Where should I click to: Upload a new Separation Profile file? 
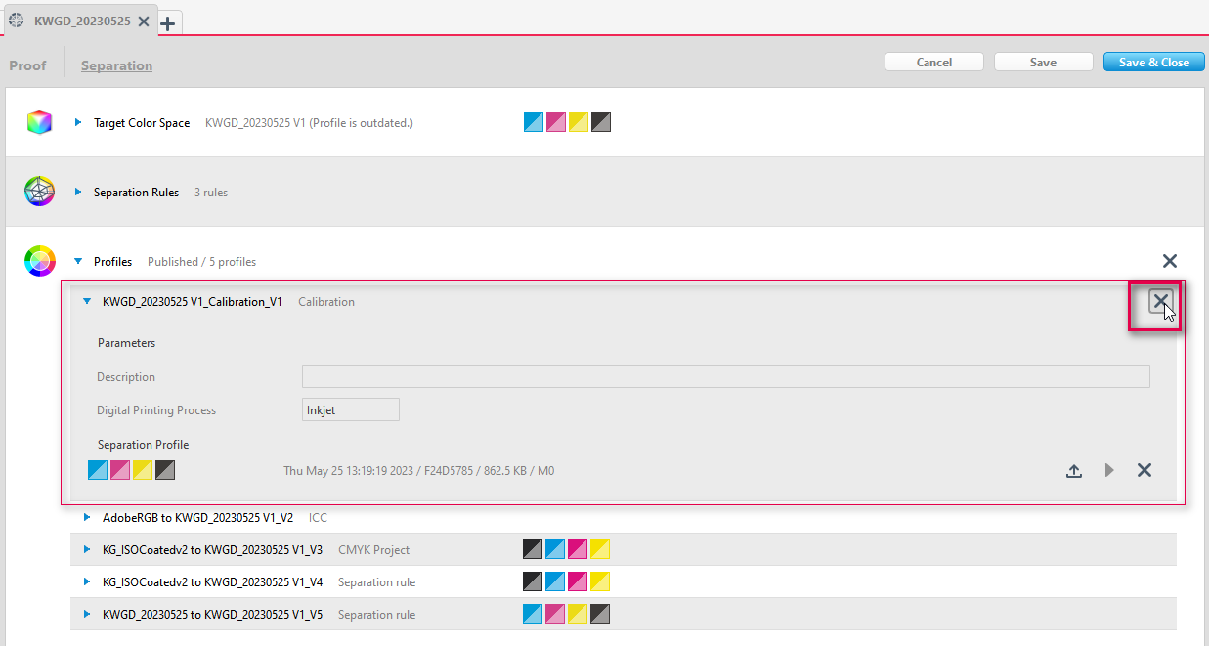click(1074, 470)
